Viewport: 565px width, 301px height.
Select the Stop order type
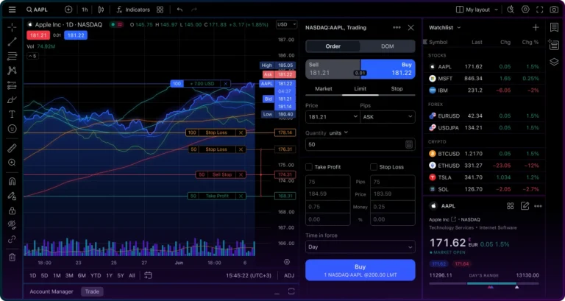(x=397, y=88)
